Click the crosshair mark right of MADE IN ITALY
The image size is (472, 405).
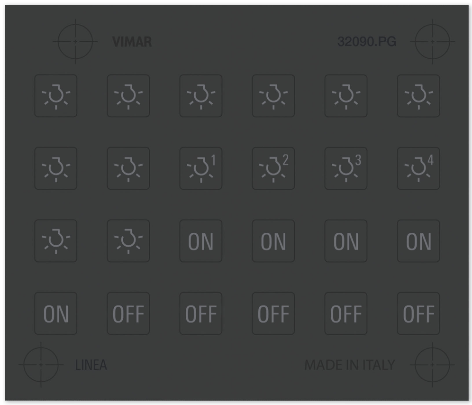433,365
